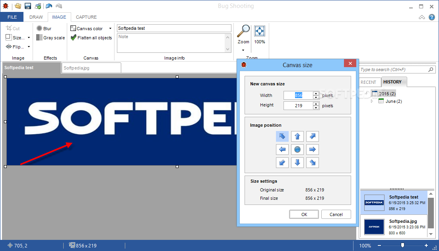
Task: Click the print icon in quick toolbar
Action: point(38,6)
